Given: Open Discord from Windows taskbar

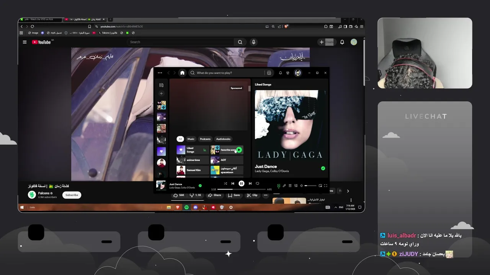Looking at the screenshot, I should click(x=195, y=207).
